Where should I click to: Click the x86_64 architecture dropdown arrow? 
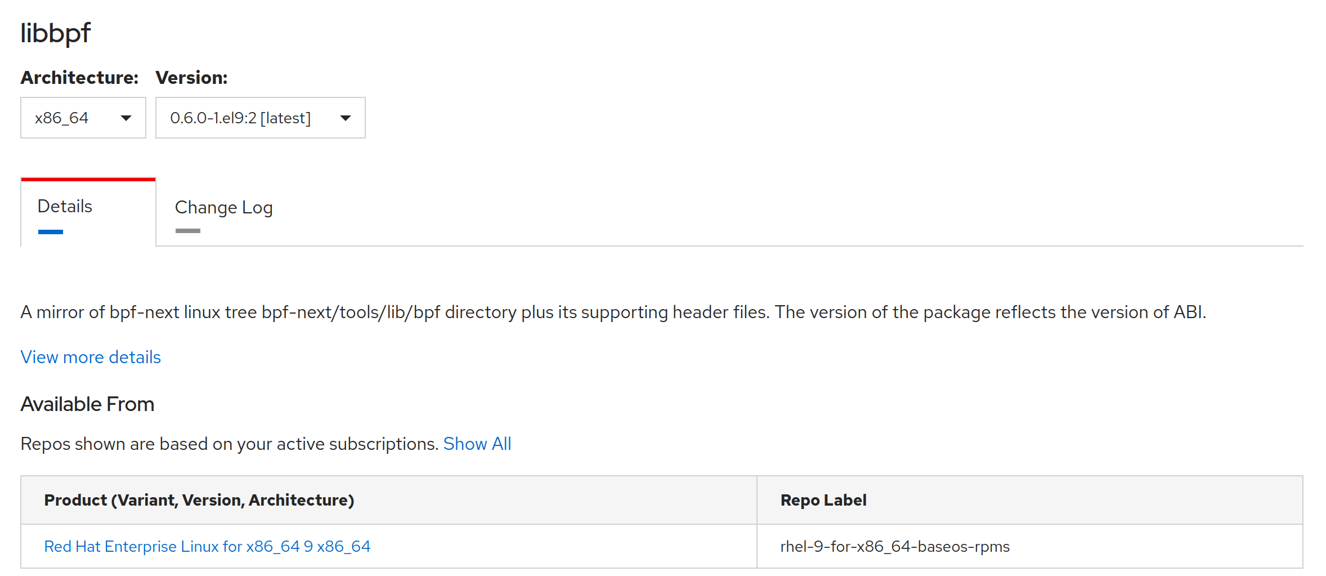[126, 118]
